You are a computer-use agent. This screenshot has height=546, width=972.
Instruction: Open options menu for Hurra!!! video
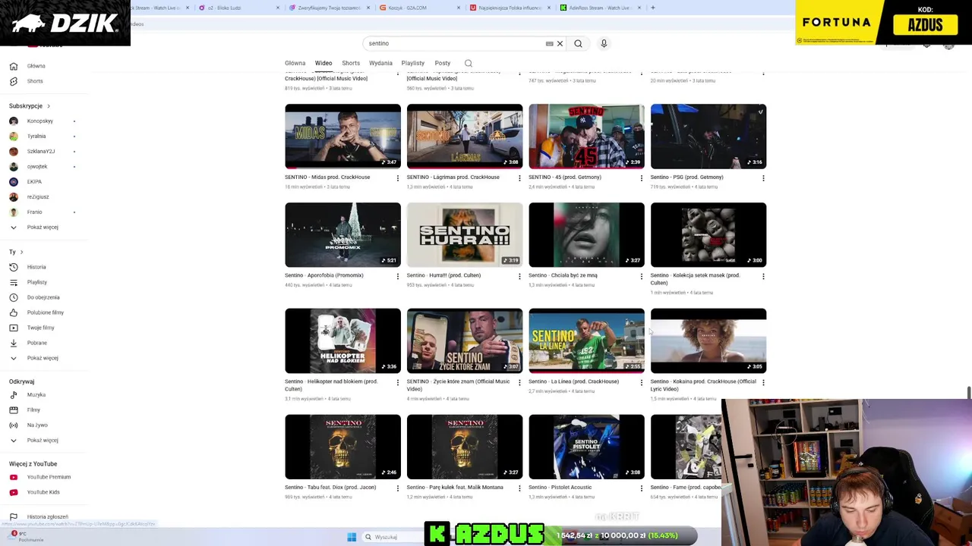tap(519, 276)
